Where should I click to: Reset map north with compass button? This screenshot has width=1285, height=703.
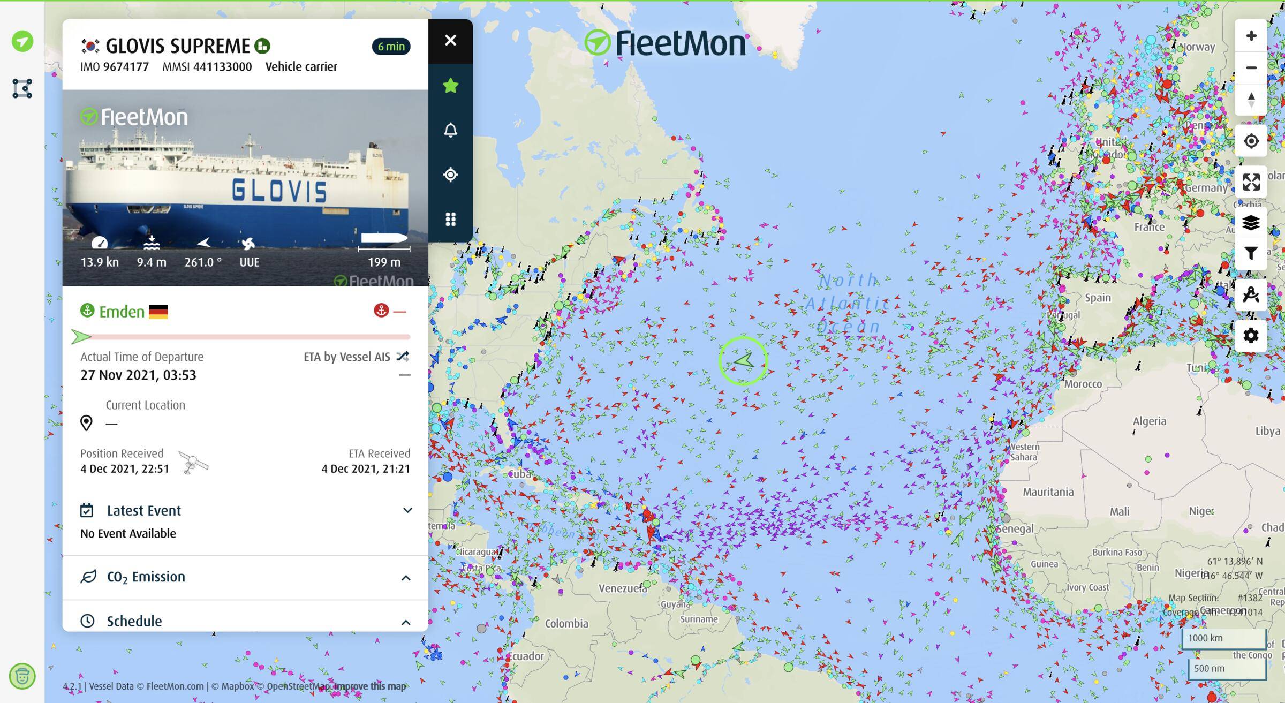[1251, 100]
